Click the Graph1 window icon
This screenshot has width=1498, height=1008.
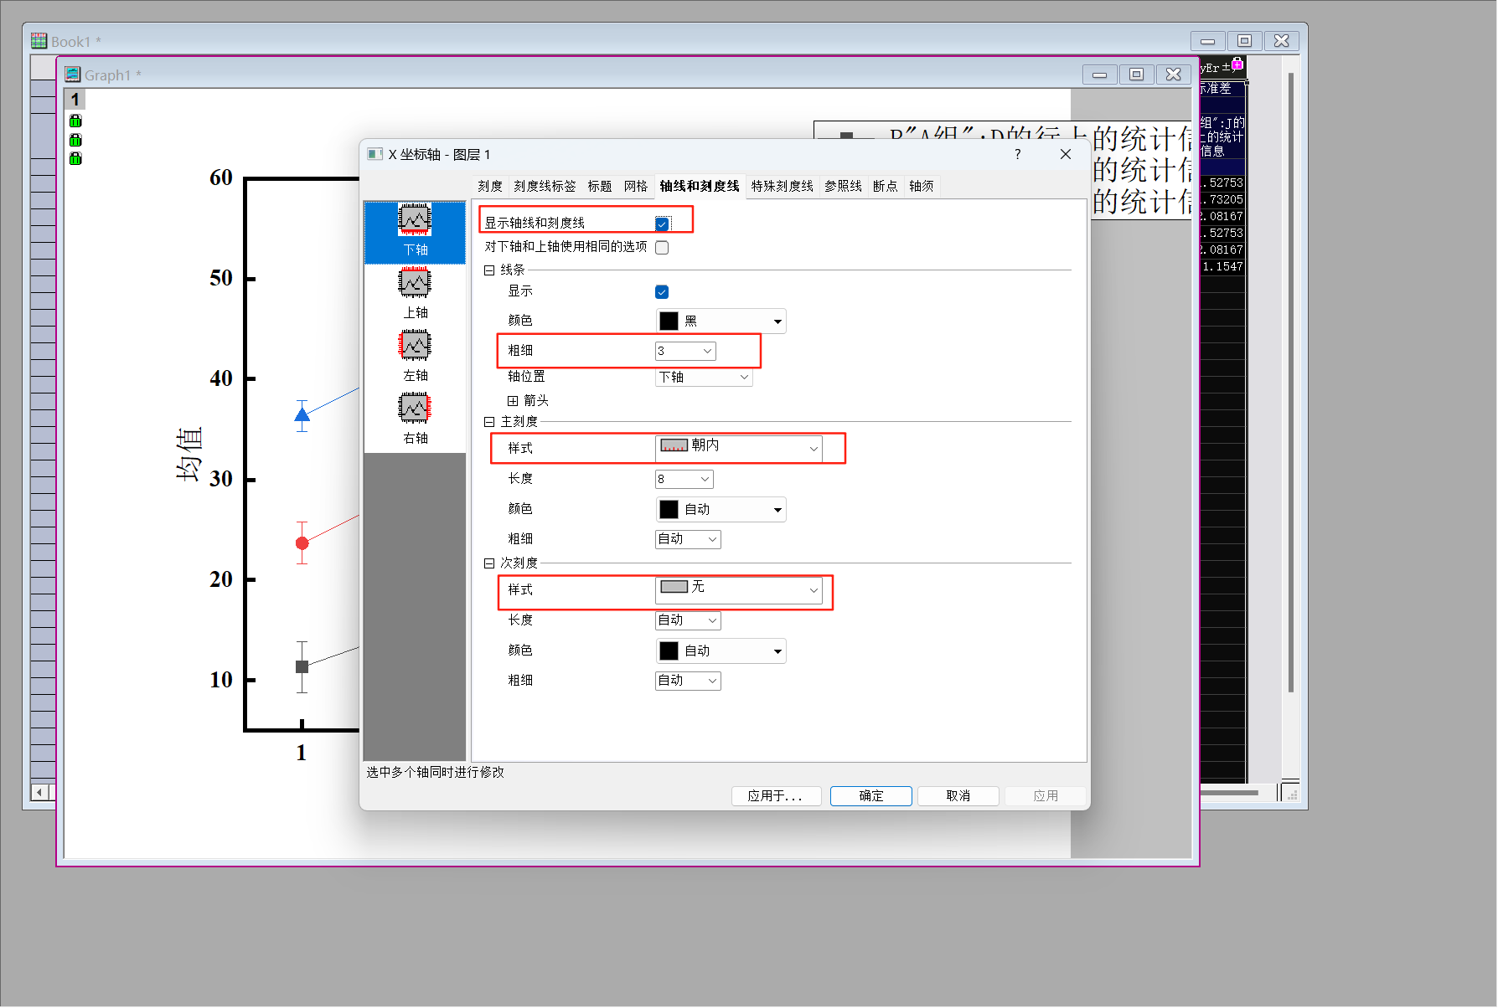pos(73,74)
